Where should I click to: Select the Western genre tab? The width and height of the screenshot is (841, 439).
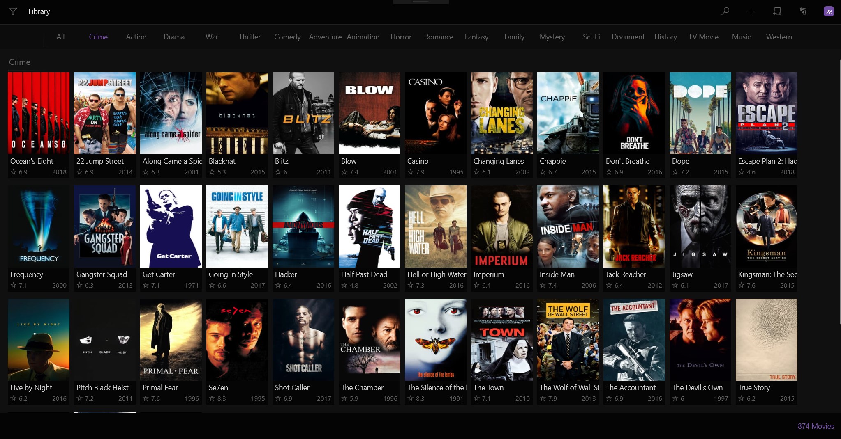779,37
